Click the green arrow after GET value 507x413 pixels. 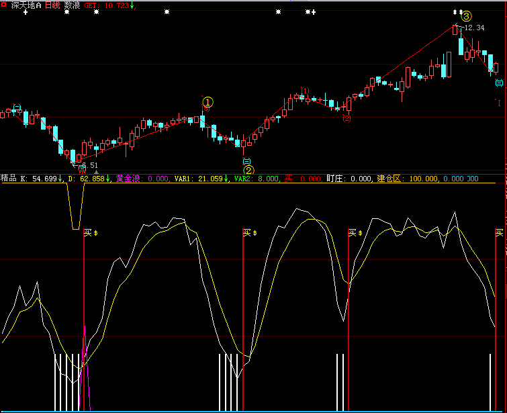point(132,5)
